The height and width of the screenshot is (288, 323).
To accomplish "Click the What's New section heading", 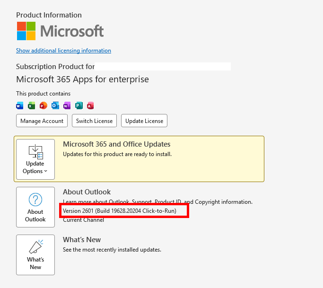I will pyautogui.click(x=82, y=240).
